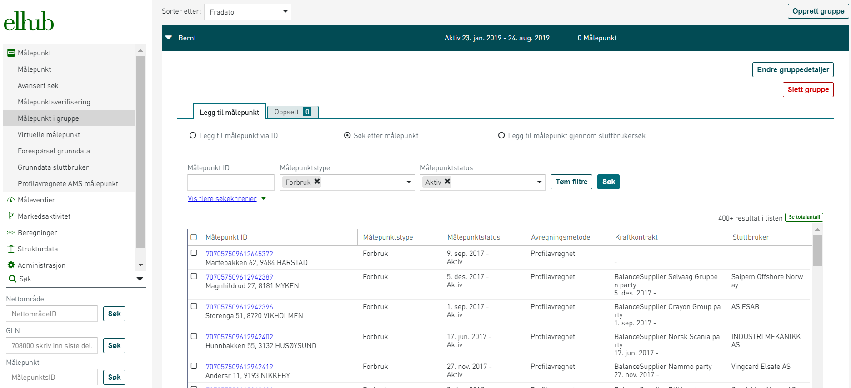The height and width of the screenshot is (388, 851).
Task: Remove the Forbruk filter tag
Action: point(317,181)
